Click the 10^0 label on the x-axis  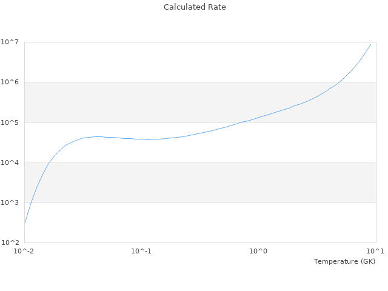click(x=258, y=251)
